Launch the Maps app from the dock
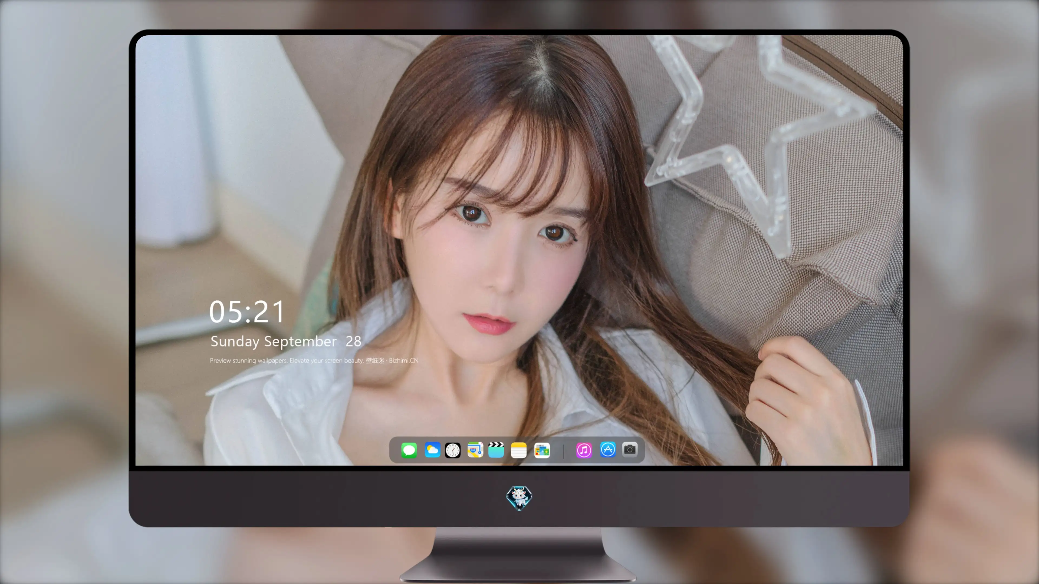The image size is (1039, 584). [475, 450]
